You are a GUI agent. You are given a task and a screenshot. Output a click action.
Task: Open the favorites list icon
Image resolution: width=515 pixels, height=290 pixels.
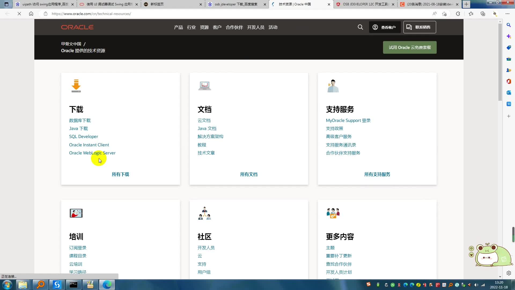click(x=471, y=14)
